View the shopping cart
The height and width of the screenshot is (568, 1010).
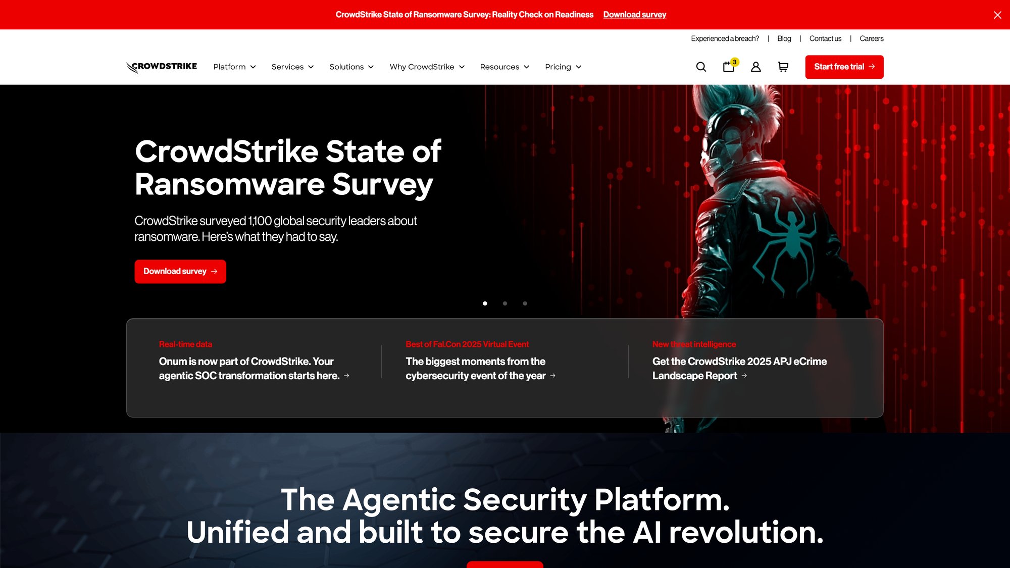tap(783, 67)
